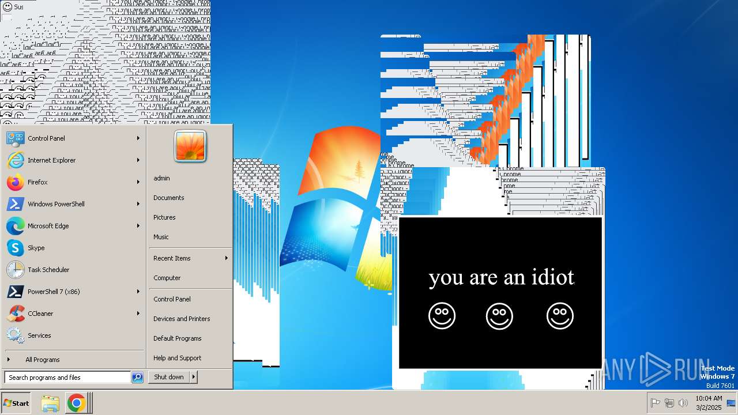This screenshot has height=415, width=738.
Task: Launch Internet Explorer from its icon
Action: click(x=16, y=160)
